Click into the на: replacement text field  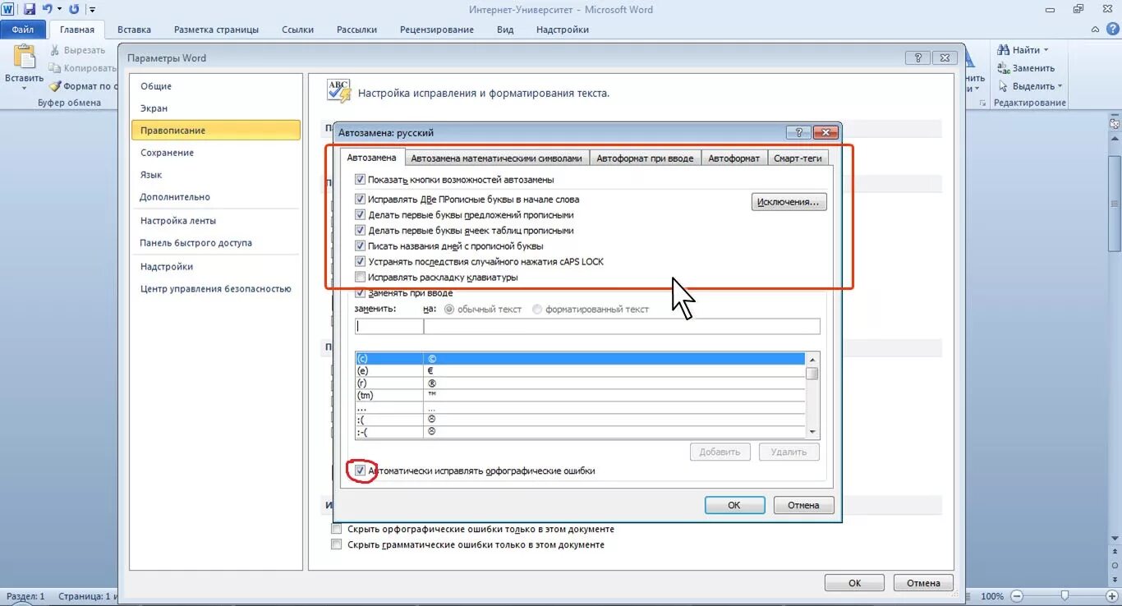[x=622, y=326]
